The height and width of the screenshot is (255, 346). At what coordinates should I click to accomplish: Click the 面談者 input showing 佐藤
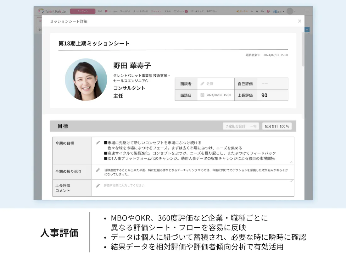[216, 84]
